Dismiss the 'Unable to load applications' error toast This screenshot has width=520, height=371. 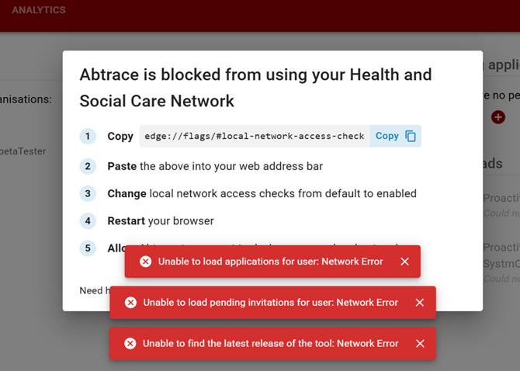[x=404, y=262]
